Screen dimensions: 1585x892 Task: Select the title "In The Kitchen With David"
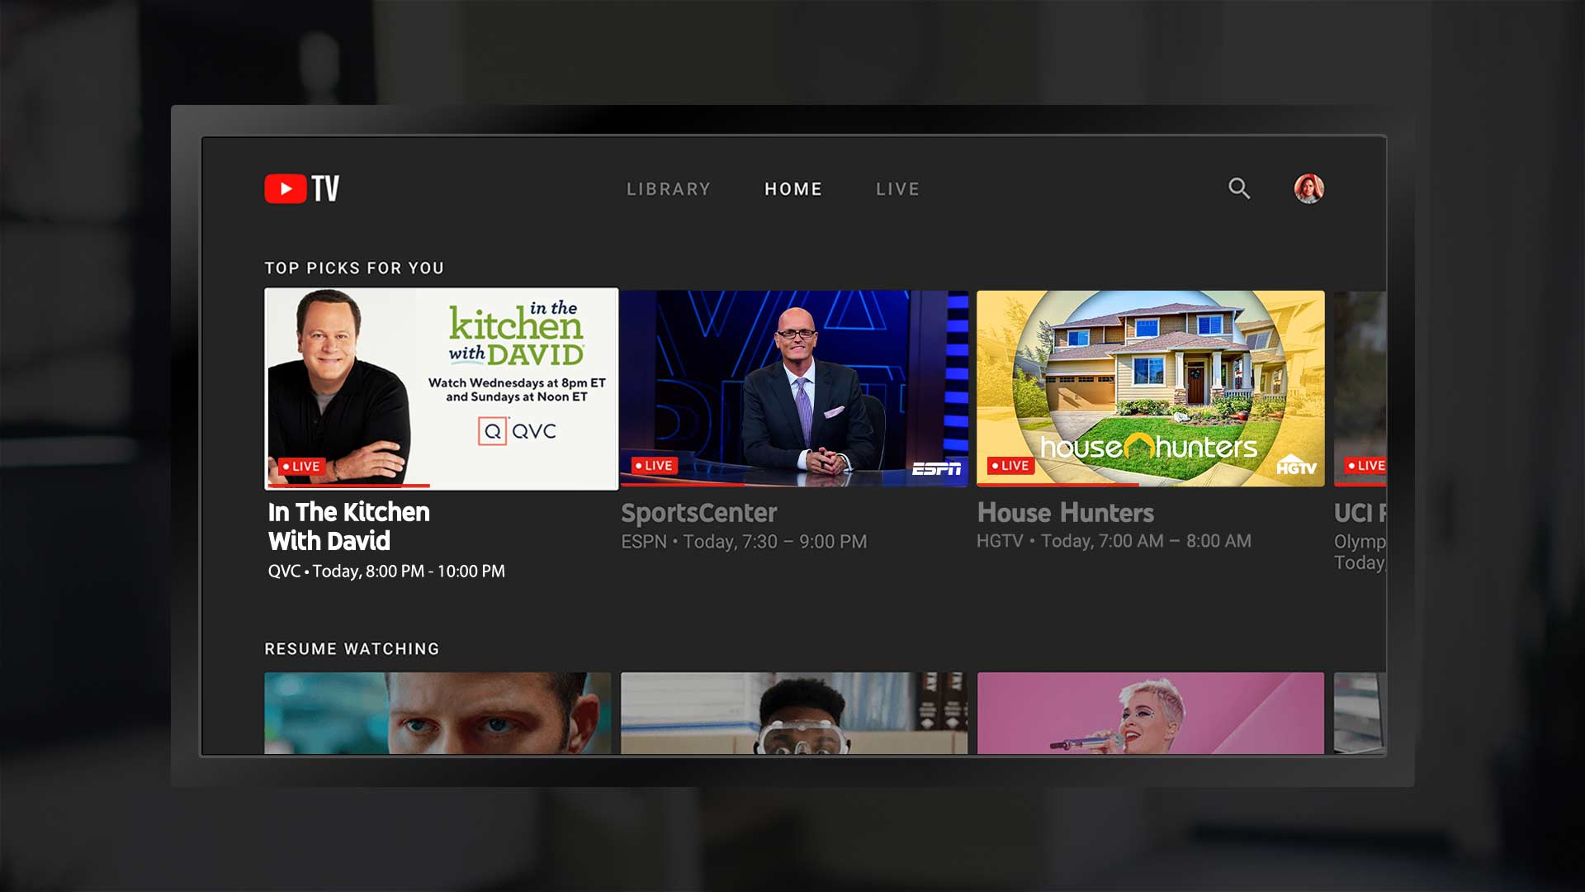348,526
